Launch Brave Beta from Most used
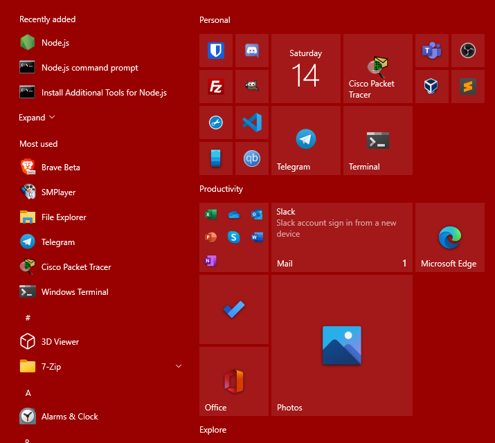 pos(101,168)
